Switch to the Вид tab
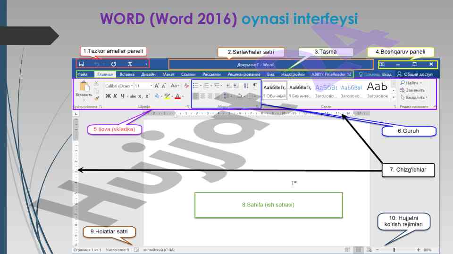Image resolution: width=453 pixels, height=254 pixels. pyautogui.click(x=271, y=74)
